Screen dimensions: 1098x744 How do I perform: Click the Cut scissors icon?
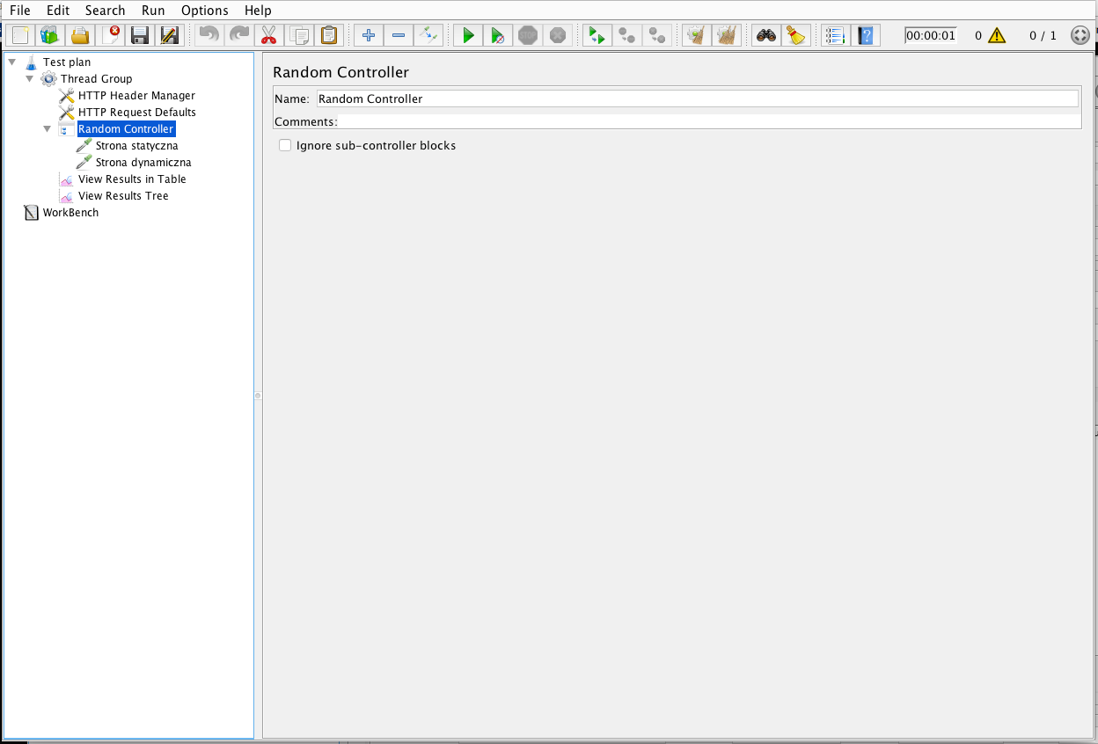click(268, 35)
